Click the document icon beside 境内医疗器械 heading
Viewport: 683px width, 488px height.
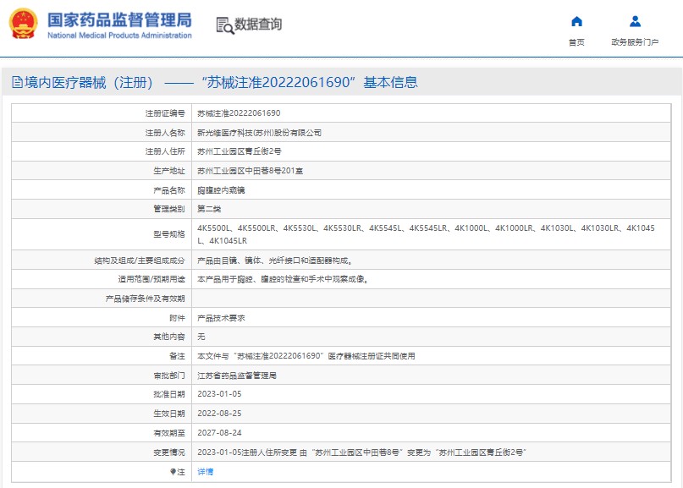[x=16, y=83]
